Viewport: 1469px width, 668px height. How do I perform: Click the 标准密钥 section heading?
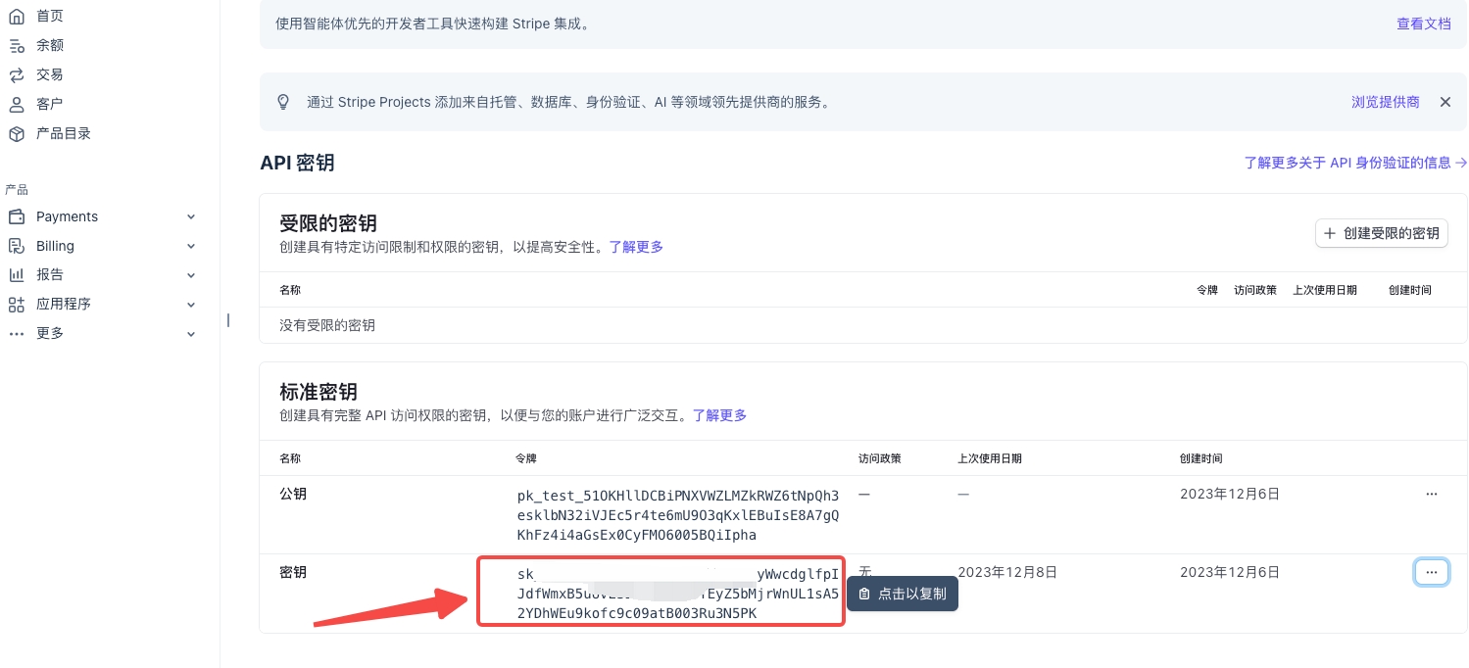[x=318, y=392]
